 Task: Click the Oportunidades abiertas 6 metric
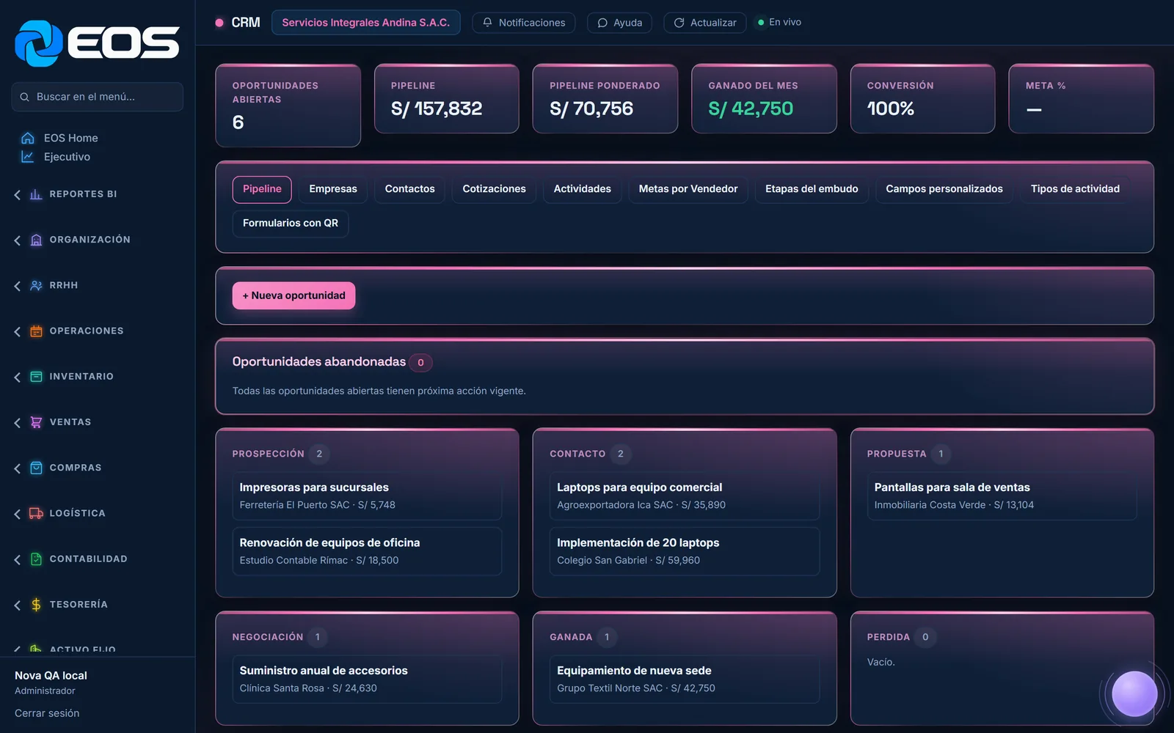(288, 106)
